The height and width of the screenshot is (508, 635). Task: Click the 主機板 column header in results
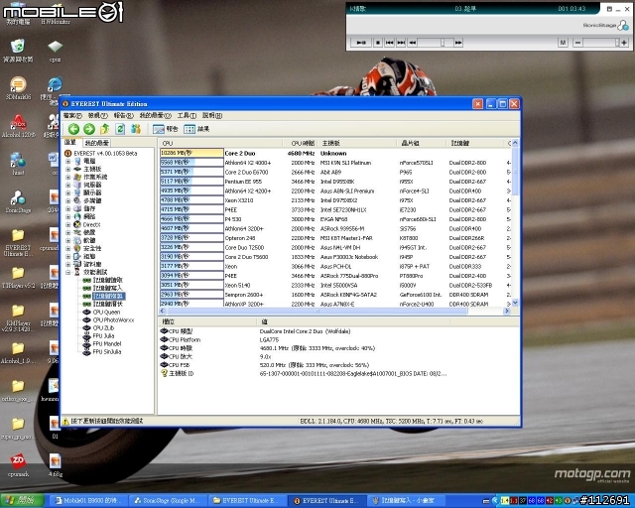point(357,143)
